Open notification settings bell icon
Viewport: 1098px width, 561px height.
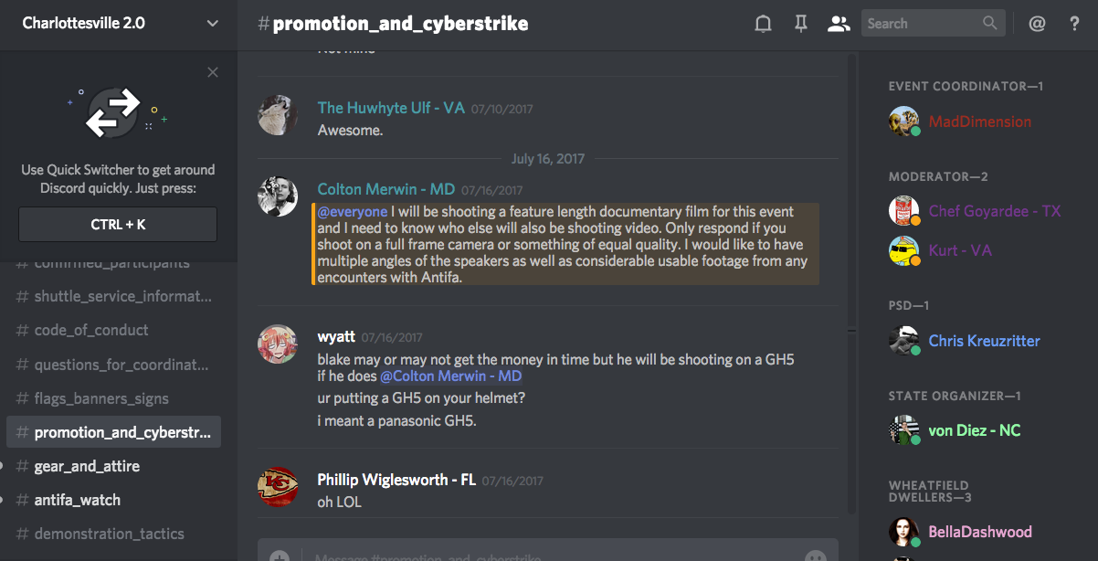(763, 25)
